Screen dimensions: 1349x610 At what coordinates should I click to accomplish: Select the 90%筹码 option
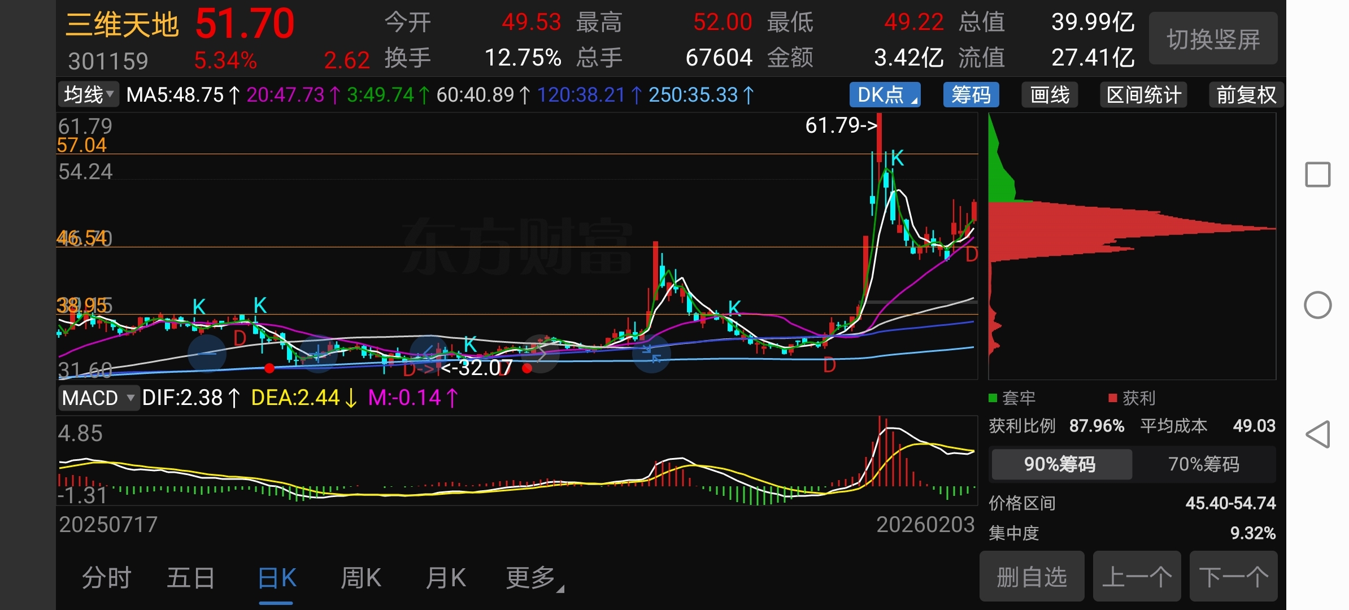1060,464
